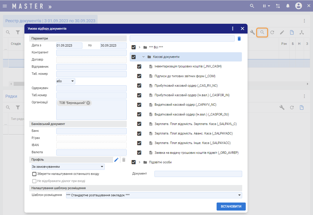This screenshot has height=215, width=313.
Task: Open the 'або' condition dropdown
Action: [66, 81]
